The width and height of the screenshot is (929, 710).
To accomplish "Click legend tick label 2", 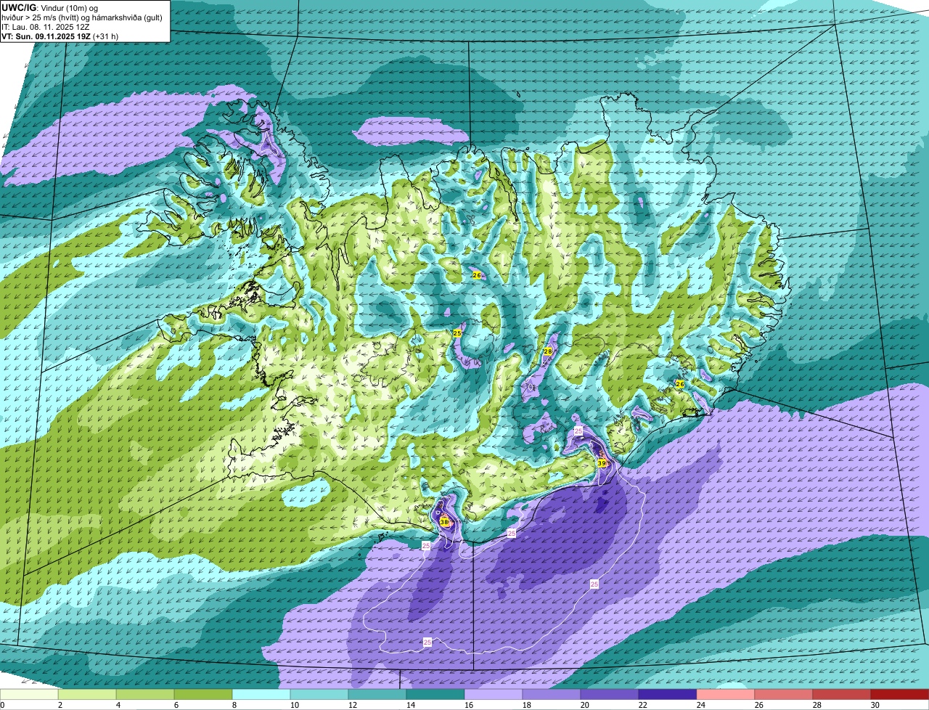I will pyautogui.click(x=60, y=705).
